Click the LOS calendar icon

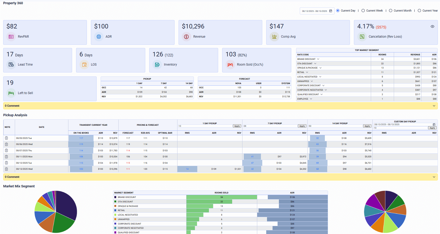point(84,65)
